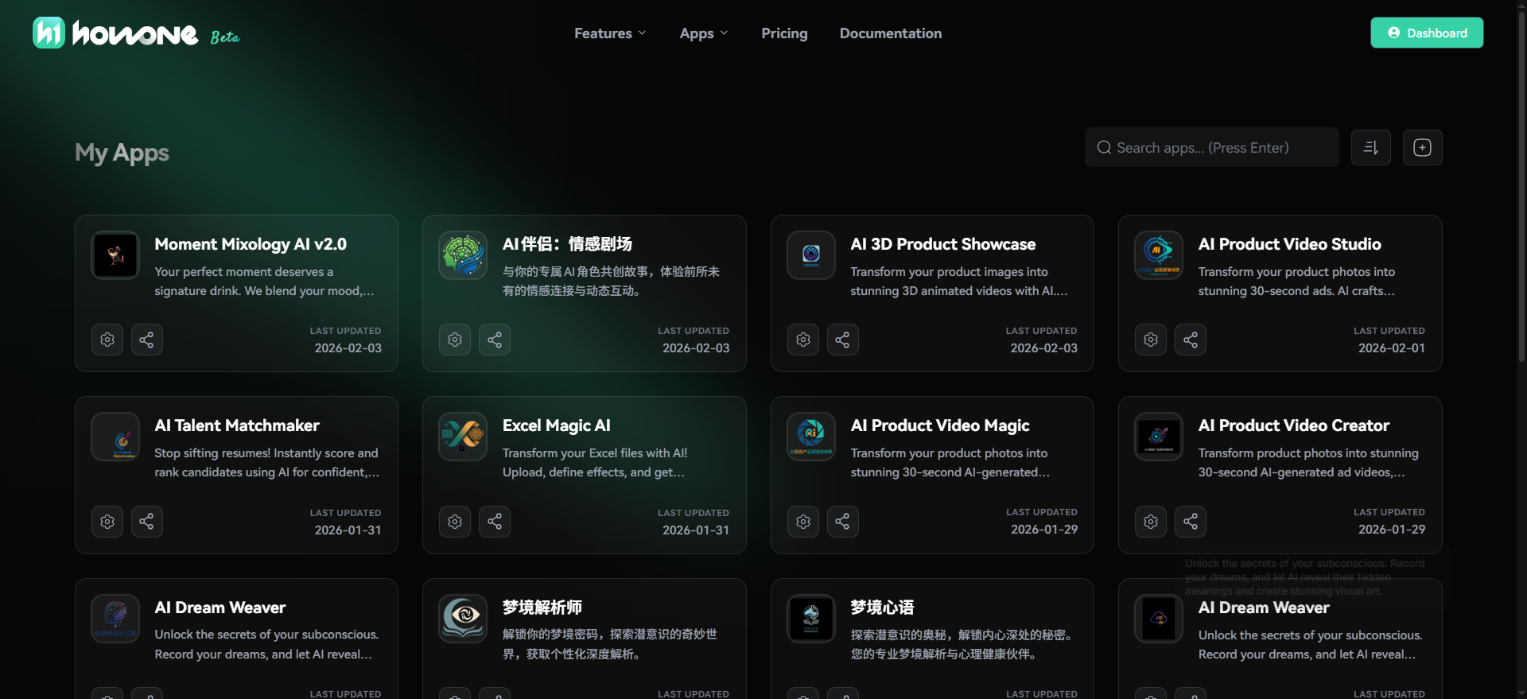Open settings for Excel Magic AI
Image resolution: width=1527 pixels, height=699 pixels.
coord(455,522)
